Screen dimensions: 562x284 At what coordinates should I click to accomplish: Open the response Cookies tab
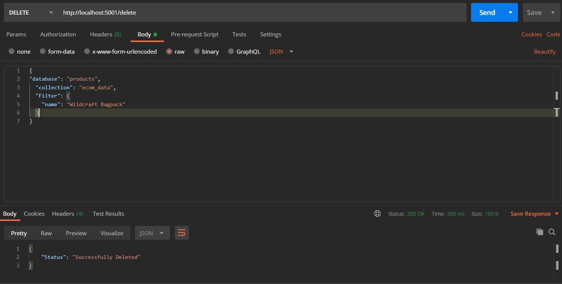click(34, 213)
